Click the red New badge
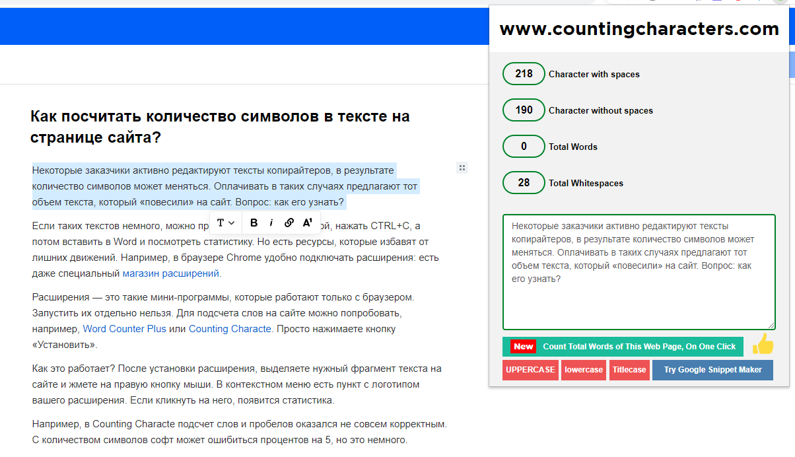 click(x=523, y=347)
